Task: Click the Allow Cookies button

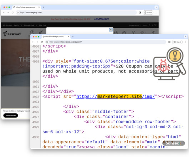Action: 11,115
